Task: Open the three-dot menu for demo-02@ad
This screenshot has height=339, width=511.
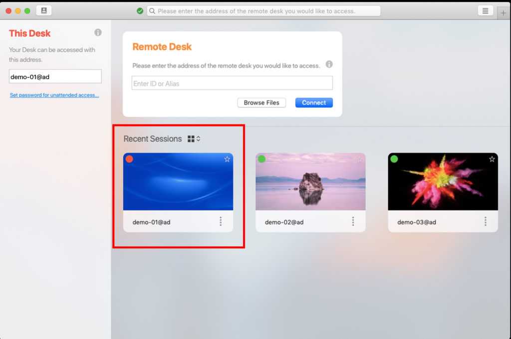Action: [x=353, y=222]
